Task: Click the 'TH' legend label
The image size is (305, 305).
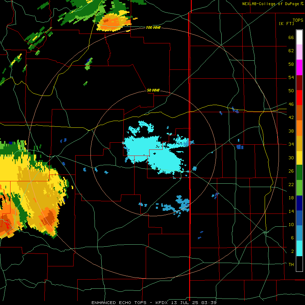Action: [x=291, y=265]
